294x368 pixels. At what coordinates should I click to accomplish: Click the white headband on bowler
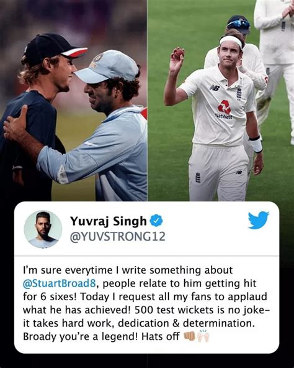tap(231, 42)
